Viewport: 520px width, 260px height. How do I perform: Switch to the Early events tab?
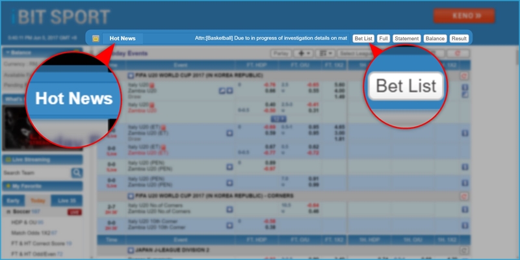14,200
